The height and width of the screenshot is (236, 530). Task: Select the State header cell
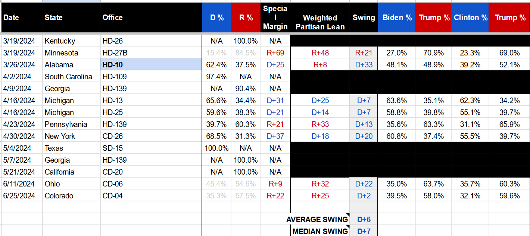pos(71,17)
